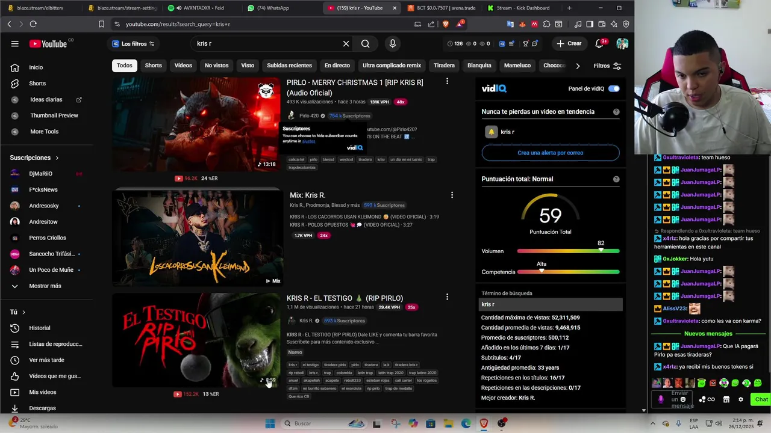771x433 pixels.
Task: Open the Perros Criollos subscription
Action: pos(47,238)
